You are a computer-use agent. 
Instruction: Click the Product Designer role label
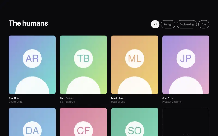(172, 102)
